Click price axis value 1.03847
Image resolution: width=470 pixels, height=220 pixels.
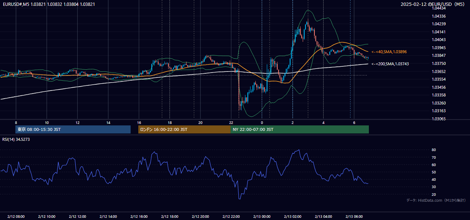439,55
